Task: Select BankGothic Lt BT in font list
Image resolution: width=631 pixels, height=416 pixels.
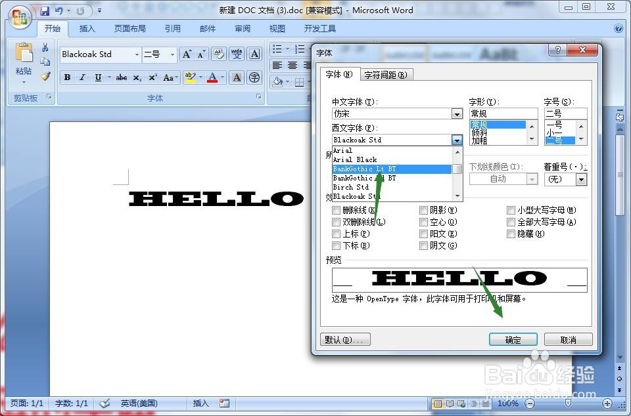Action: 392,169
